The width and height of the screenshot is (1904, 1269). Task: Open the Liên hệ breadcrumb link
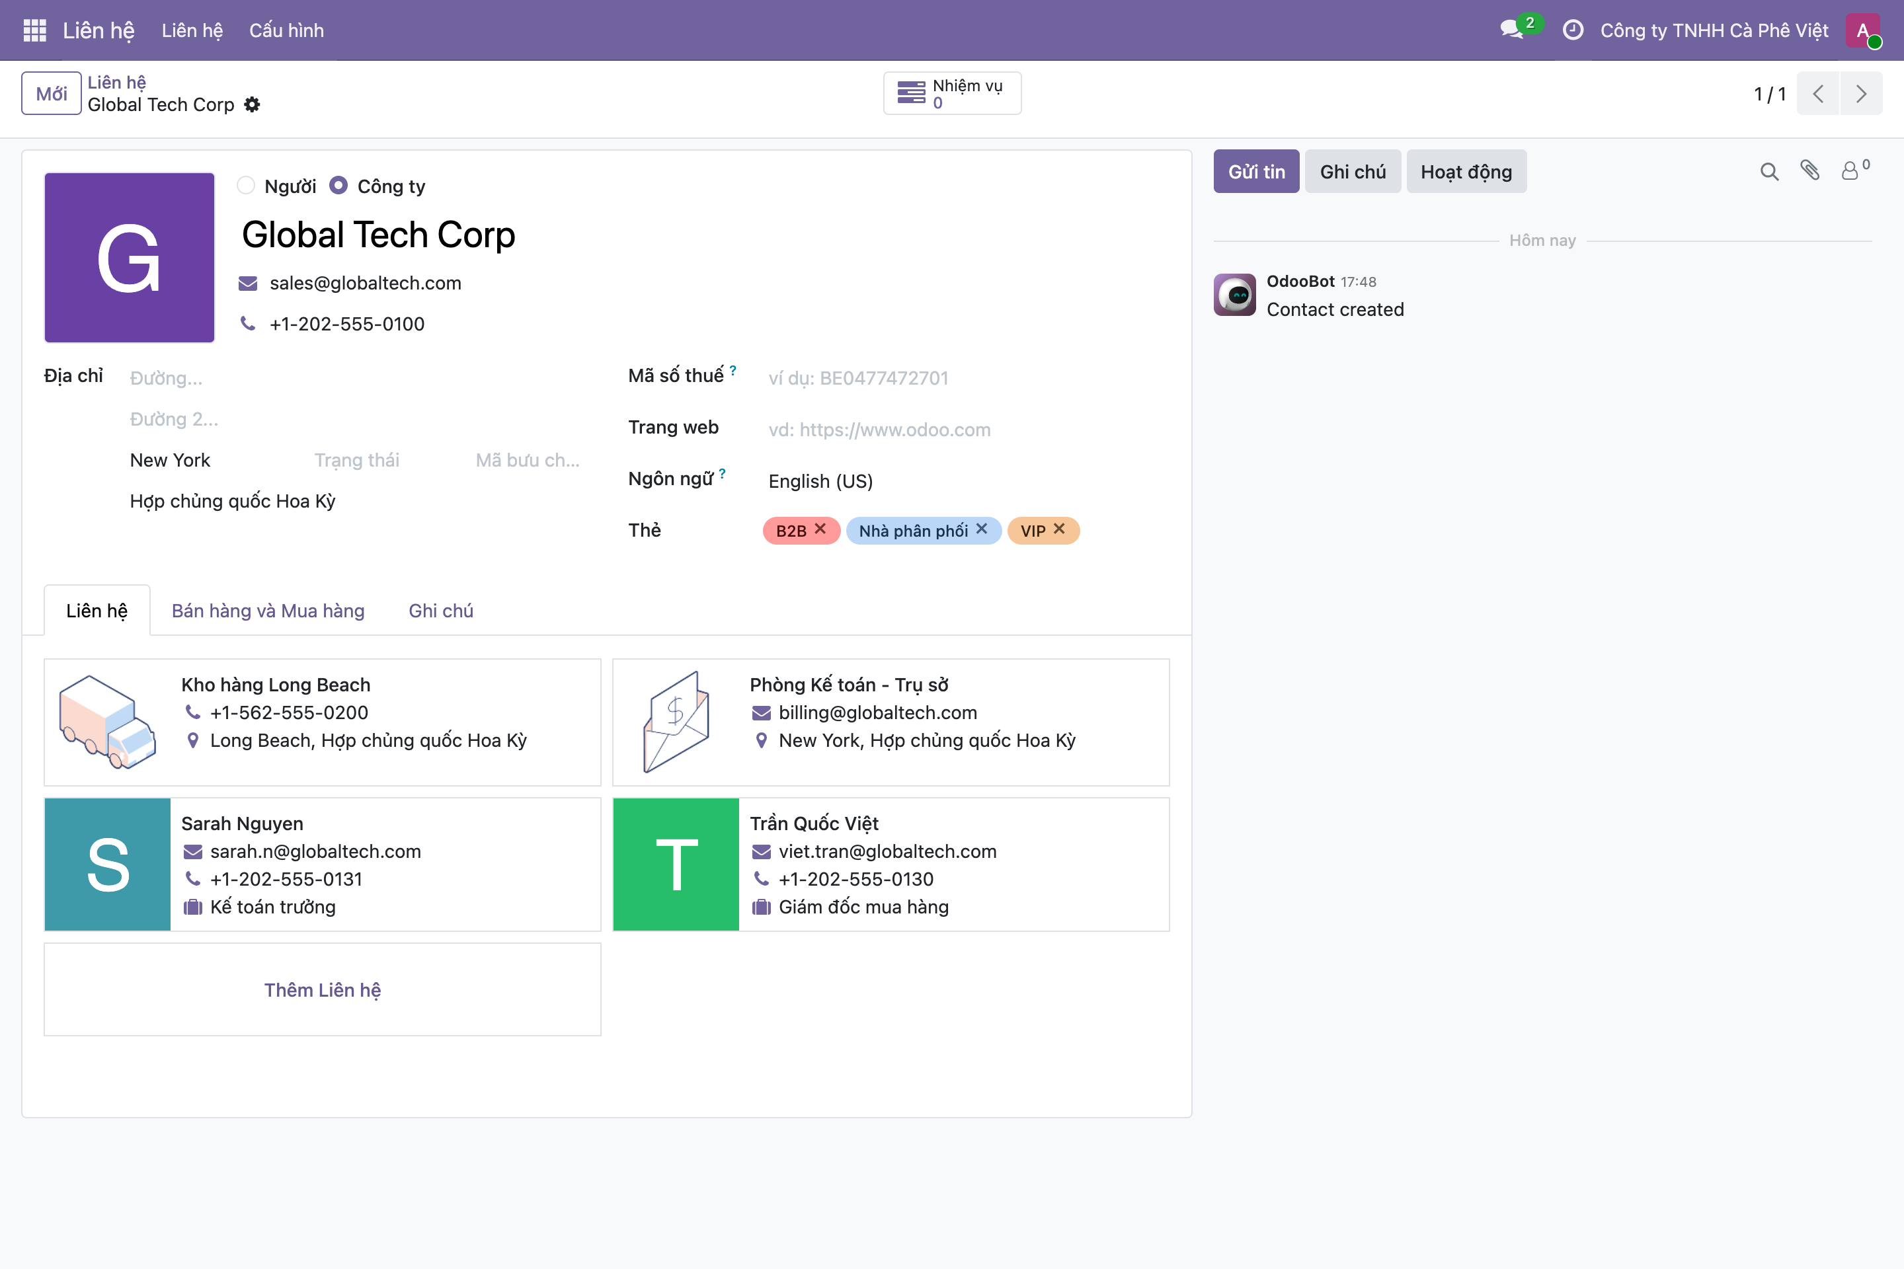(116, 82)
